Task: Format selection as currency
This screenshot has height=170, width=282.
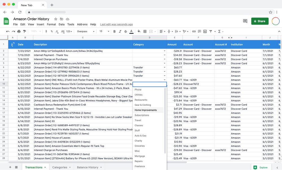Action: (46, 31)
